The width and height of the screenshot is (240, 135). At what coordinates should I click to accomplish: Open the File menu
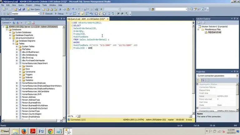tap(2, 5)
